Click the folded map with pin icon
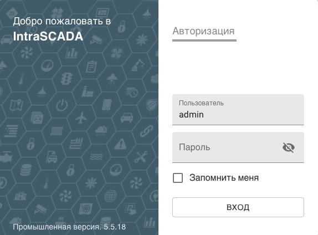Screen dimensions: 318x235 16,105
